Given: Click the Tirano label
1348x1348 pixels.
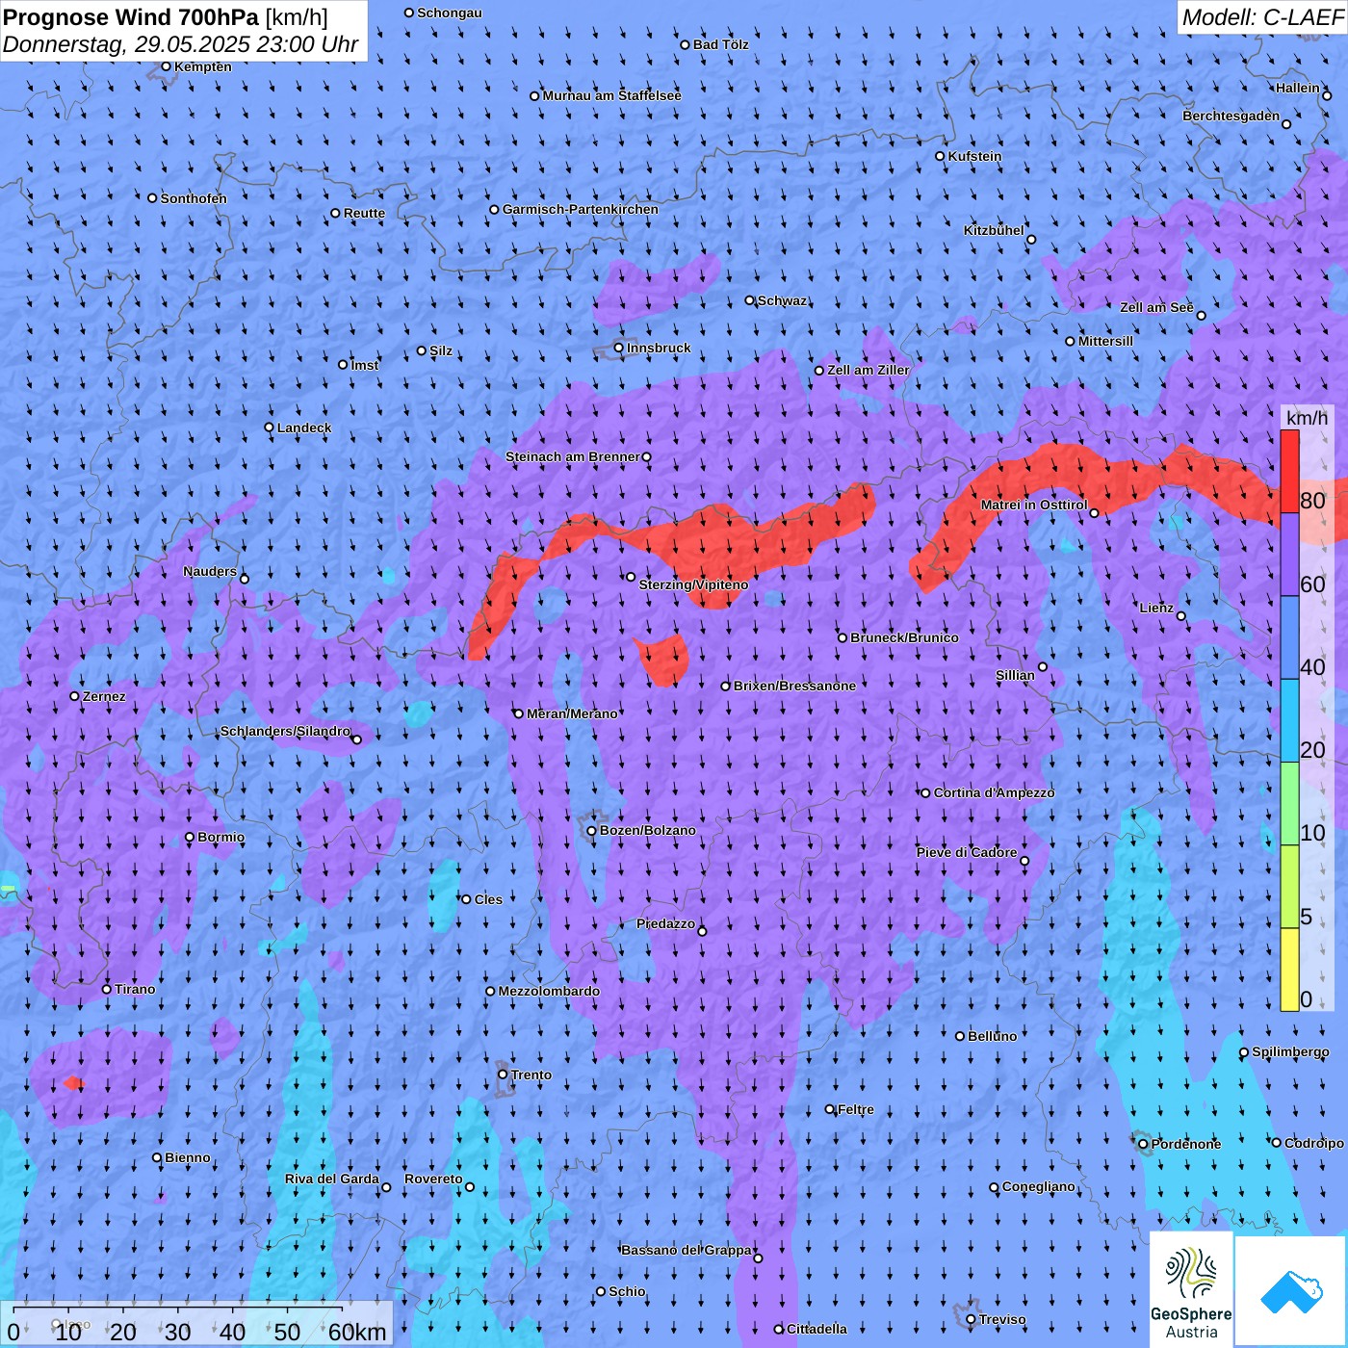Looking at the screenshot, I should (x=135, y=989).
